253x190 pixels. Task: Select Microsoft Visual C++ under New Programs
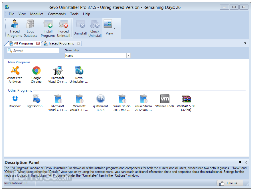coord(58,74)
